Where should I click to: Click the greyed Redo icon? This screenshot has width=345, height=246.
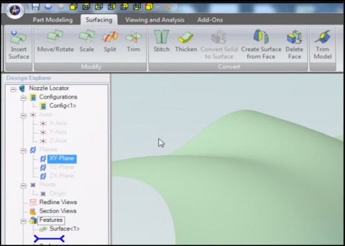(x=61, y=6)
